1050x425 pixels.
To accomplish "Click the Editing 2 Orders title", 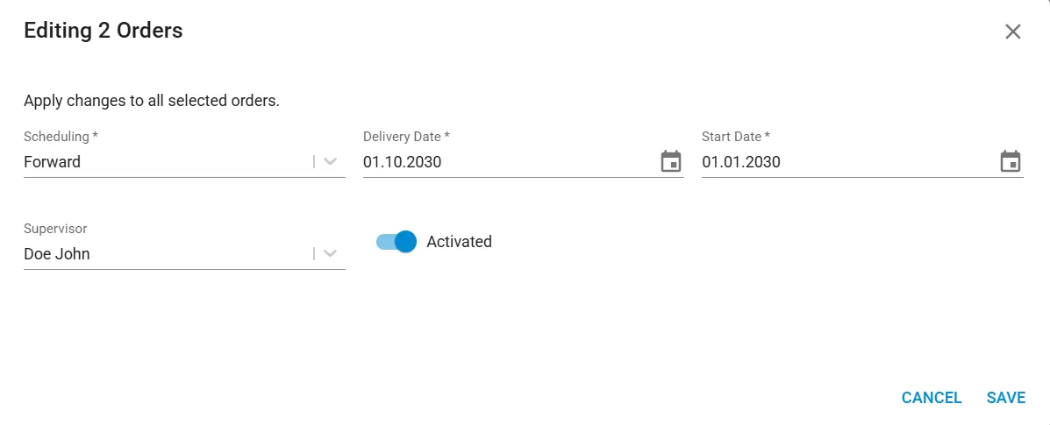I will point(104,31).
